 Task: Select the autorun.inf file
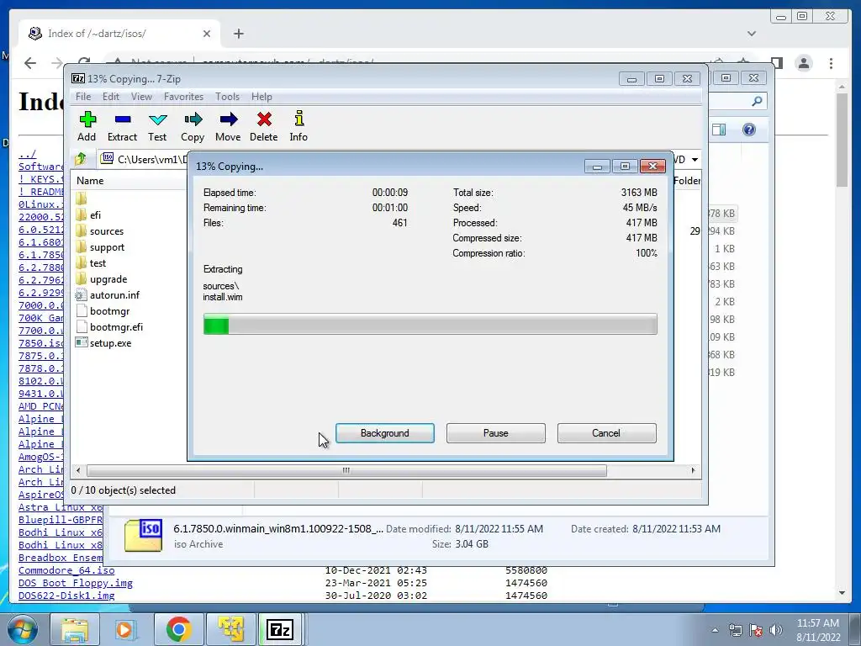click(x=114, y=295)
